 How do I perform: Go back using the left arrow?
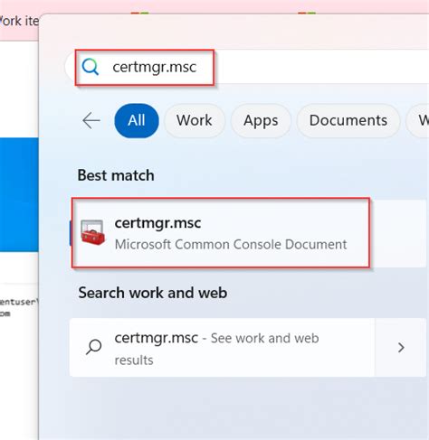pos(91,121)
